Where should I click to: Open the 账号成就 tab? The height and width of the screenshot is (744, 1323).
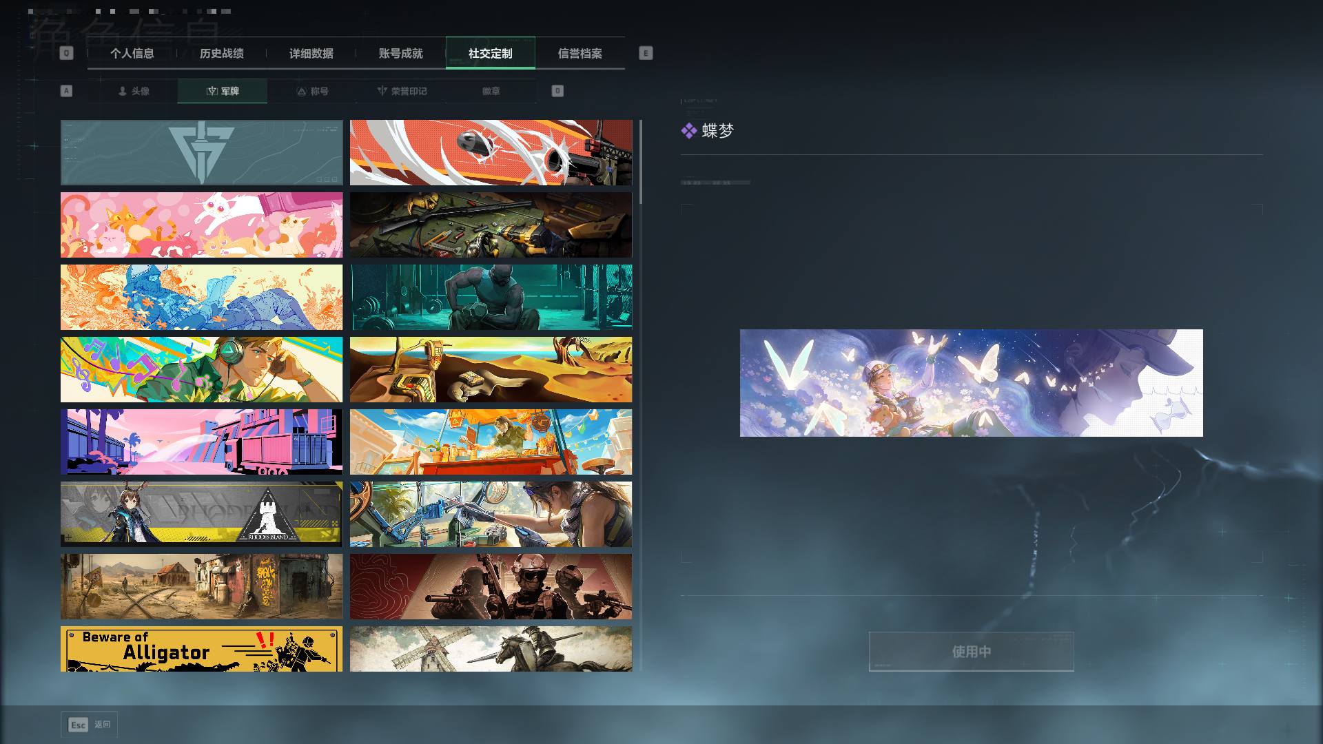point(401,54)
